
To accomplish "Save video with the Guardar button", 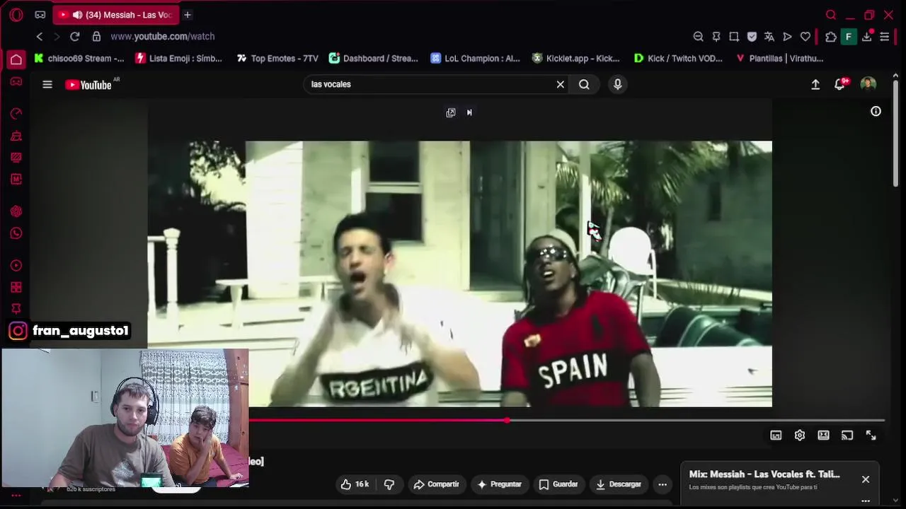I will (x=558, y=484).
